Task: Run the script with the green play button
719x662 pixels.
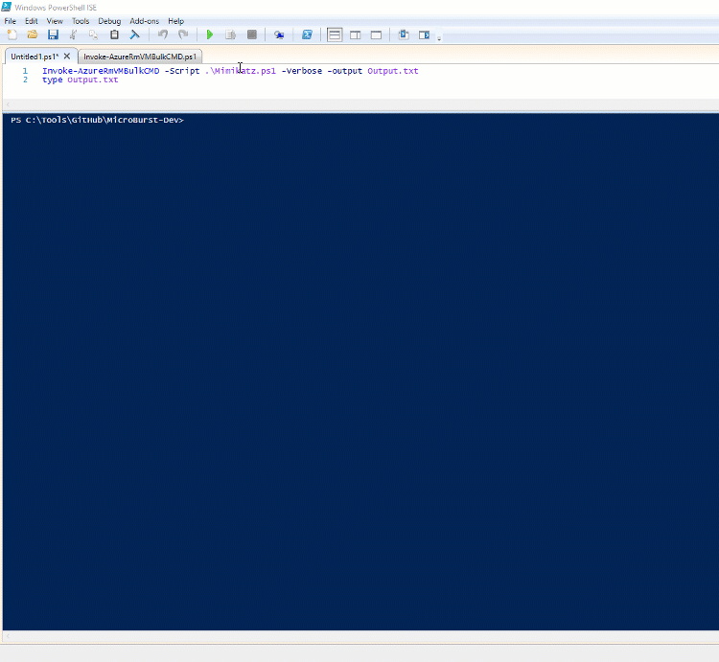Action: coord(210,34)
